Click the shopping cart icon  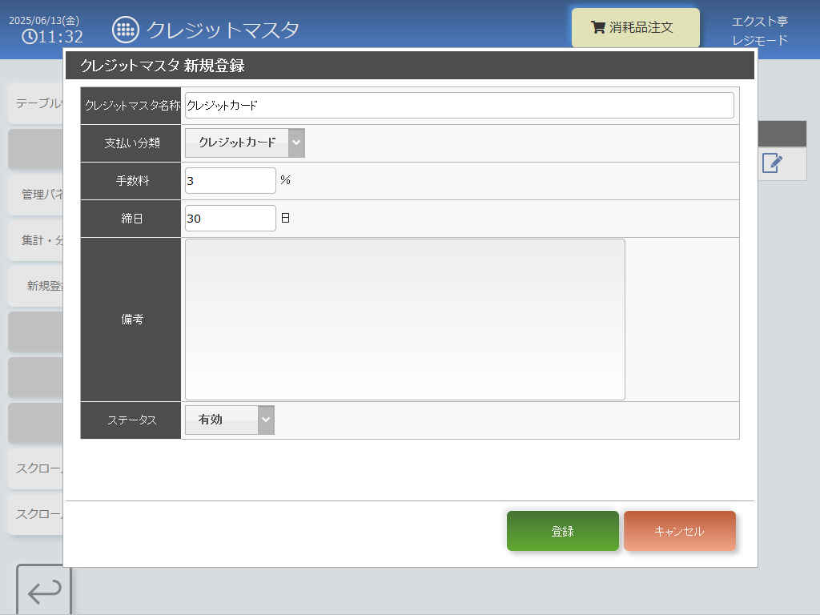(597, 27)
